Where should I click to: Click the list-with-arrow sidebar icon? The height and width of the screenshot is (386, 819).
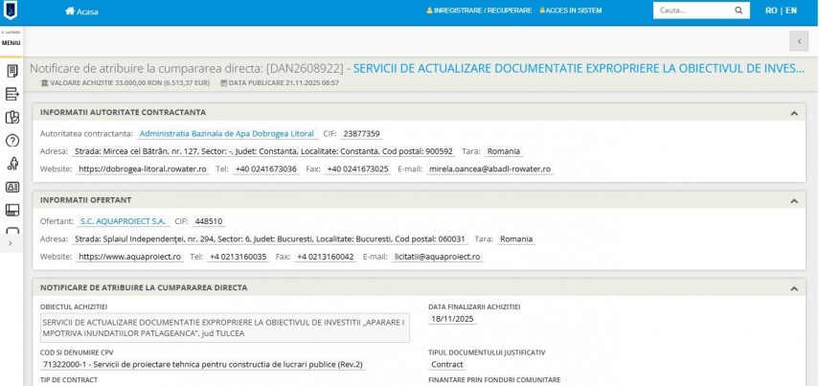click(x=12, y=94)
